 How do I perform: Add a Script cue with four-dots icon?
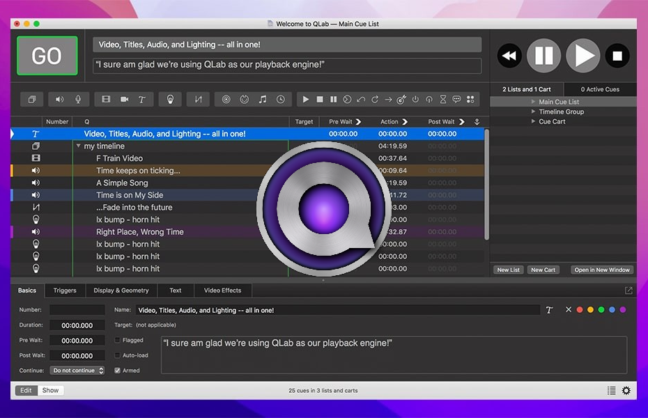coord(470,100)
